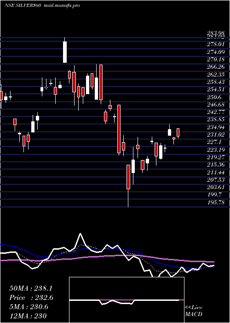Select the 238.85 price level value
The height and width of the screenshot is (323, 230).
click(216, 120)
